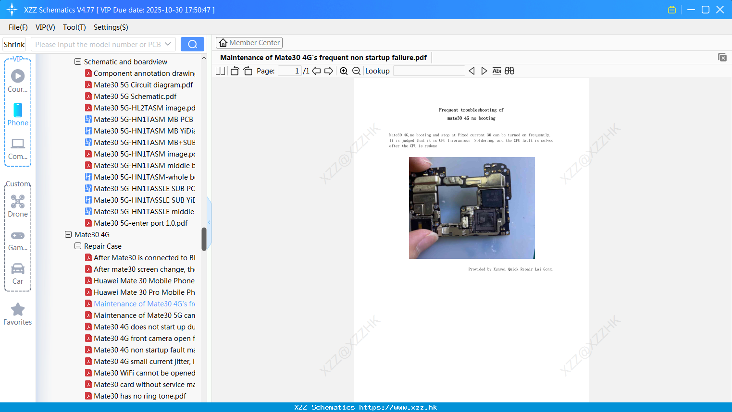
Task: Rotate the PDF clockwise
Action: (248, 71)
